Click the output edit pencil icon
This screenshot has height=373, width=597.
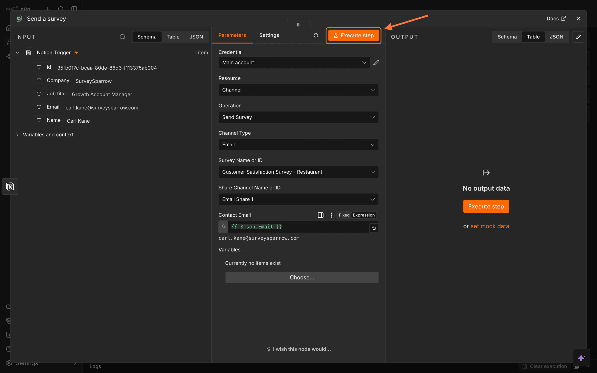tap(578, 37)
